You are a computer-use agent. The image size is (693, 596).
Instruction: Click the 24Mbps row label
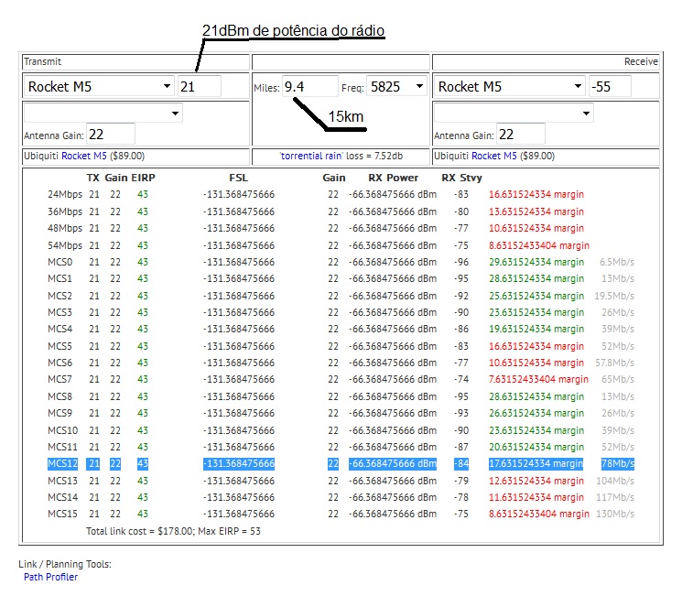click(65, 194)
